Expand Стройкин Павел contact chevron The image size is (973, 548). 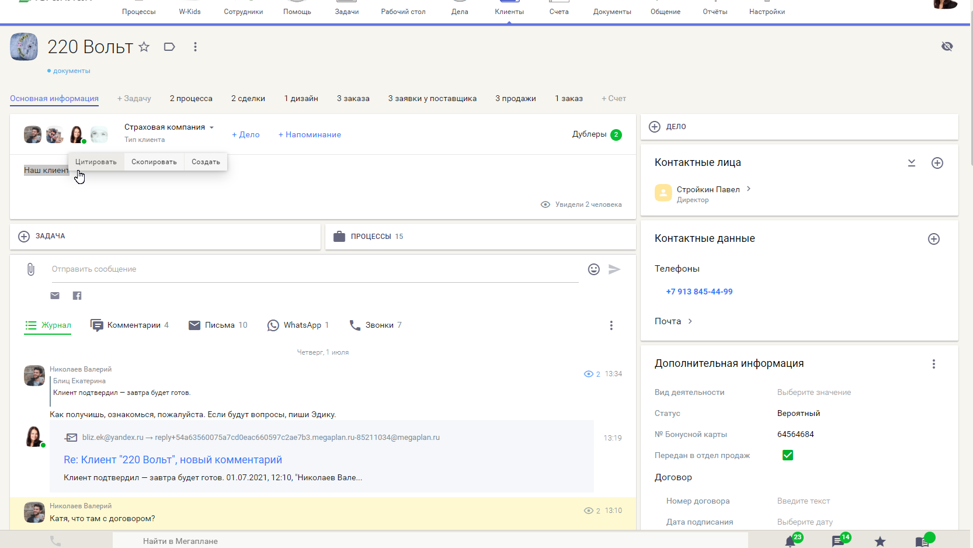[x=749, y=189]
